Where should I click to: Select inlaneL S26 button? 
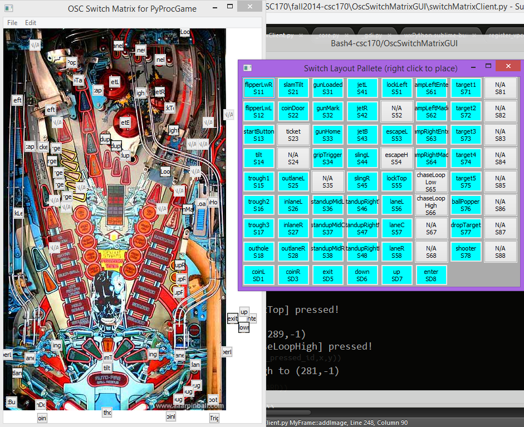(293, 205)
